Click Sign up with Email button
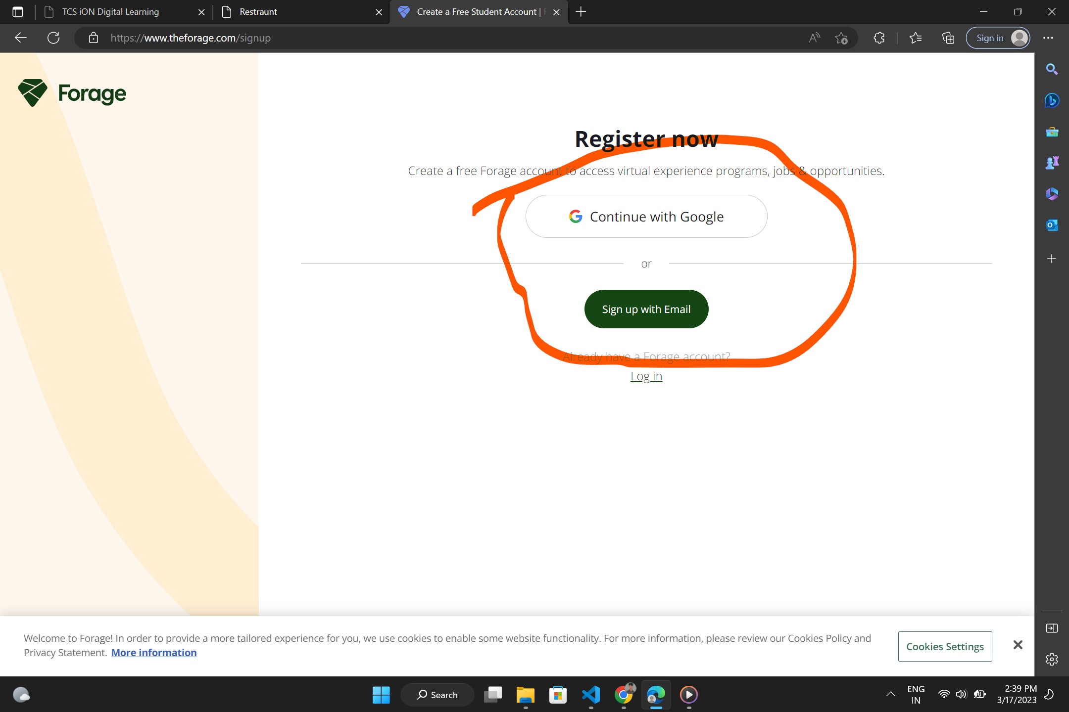This screenshot has width=1069, height=712. pos(646,309)
